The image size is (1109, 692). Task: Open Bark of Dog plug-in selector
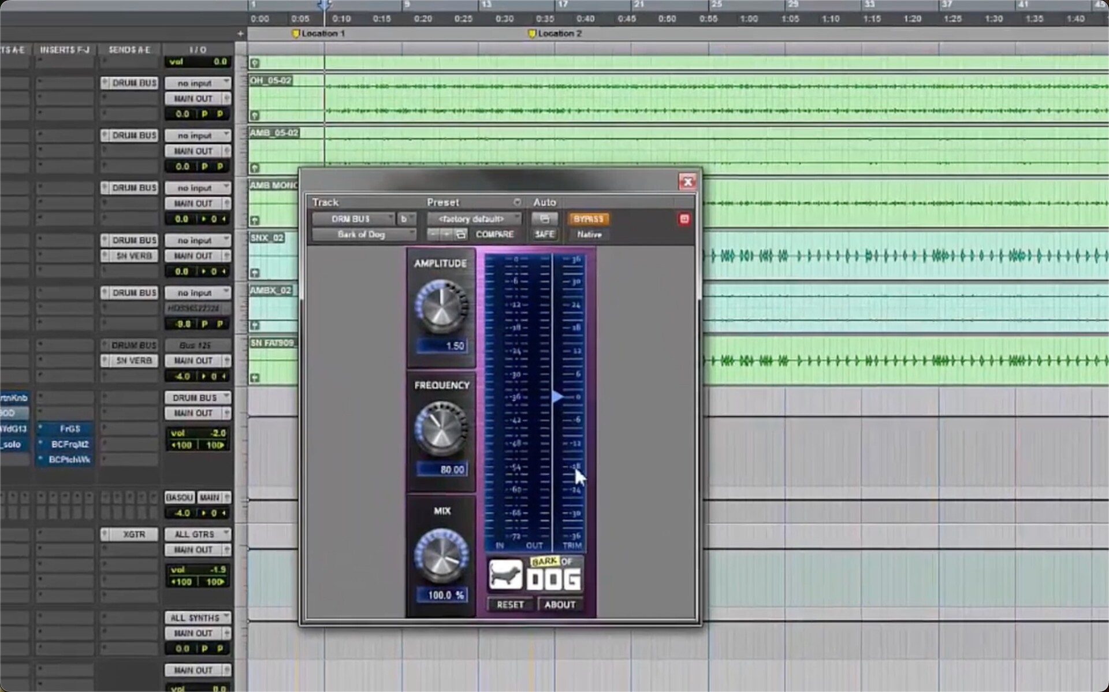point(364,234)
